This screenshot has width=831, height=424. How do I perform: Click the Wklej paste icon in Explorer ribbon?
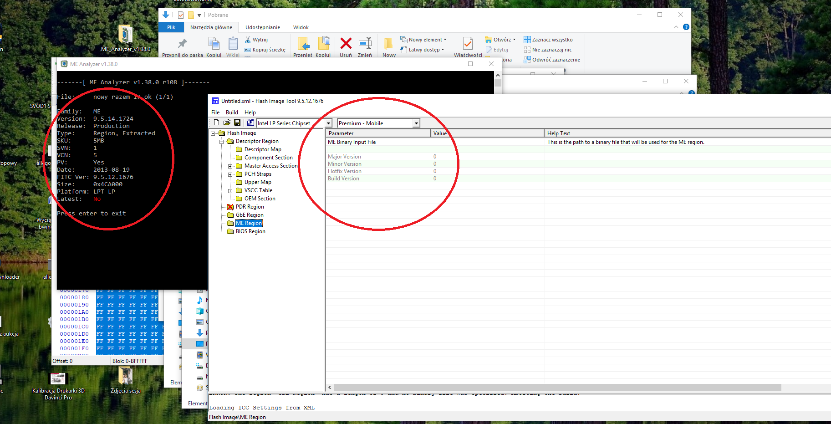pos(233,43)
